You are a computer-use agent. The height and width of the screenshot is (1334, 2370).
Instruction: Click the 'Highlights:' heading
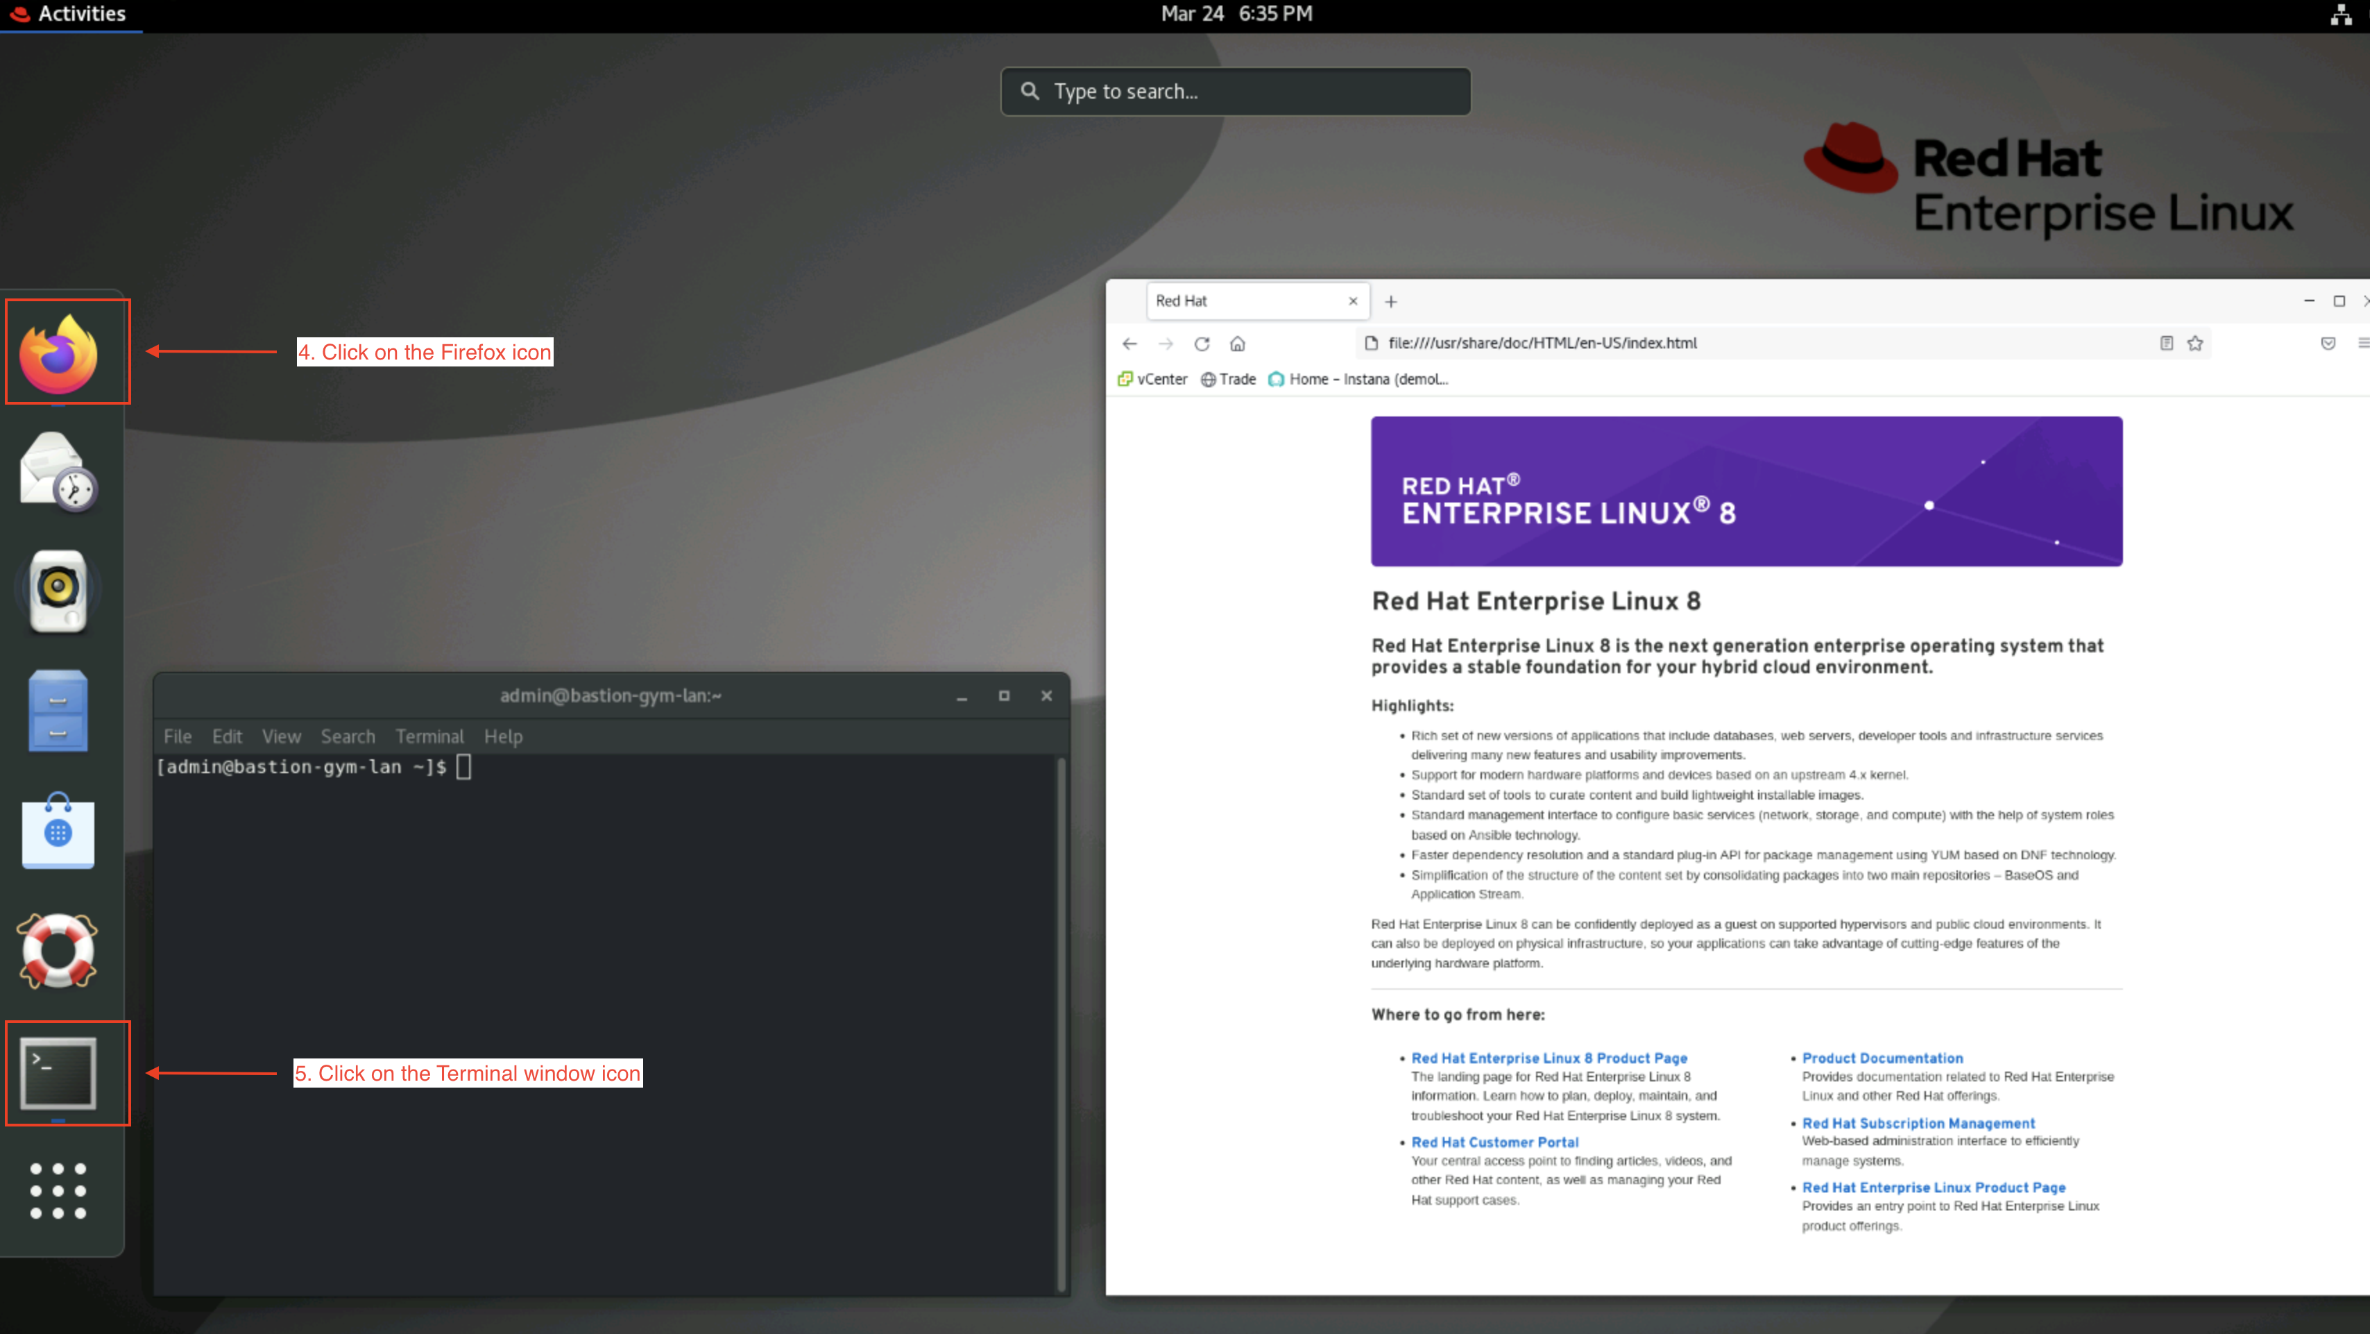[1413, 706]
